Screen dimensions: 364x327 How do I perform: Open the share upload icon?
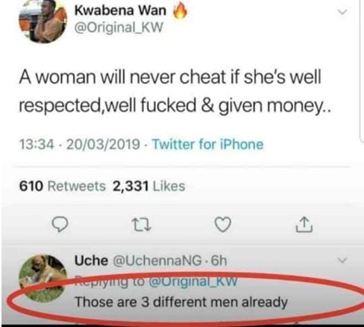click(304, 224)
